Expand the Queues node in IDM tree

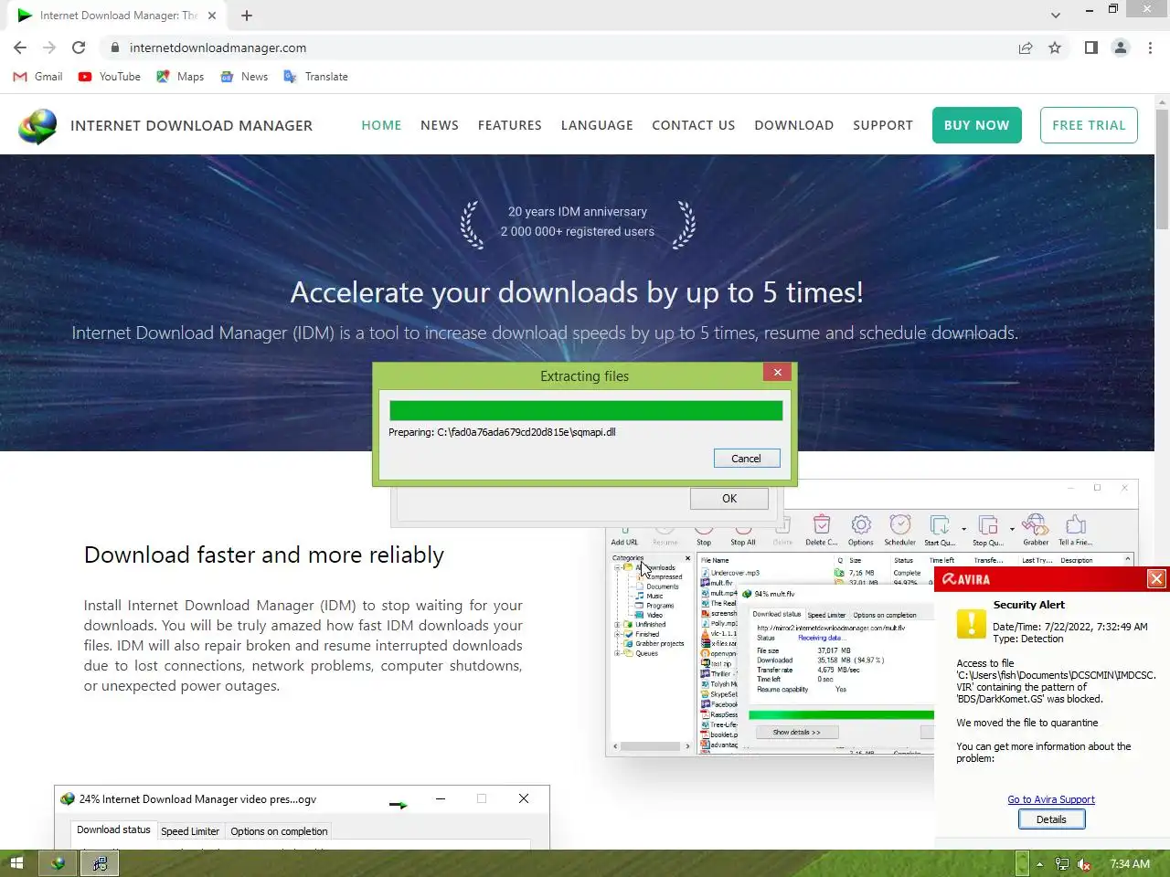pos(617,653)
